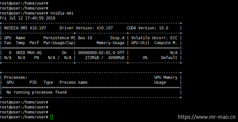Click 'Volatile Uncorr. ECC' header text
238x122 pixels.
pyautogui.click(x=154, y=38)
